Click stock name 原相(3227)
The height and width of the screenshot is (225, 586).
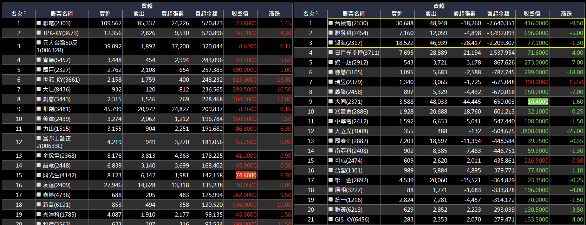(349, 190)
